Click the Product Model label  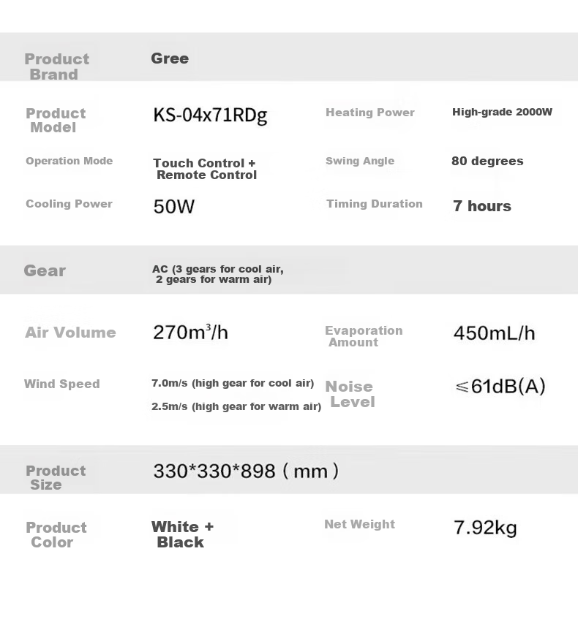(x=56, y=120)
